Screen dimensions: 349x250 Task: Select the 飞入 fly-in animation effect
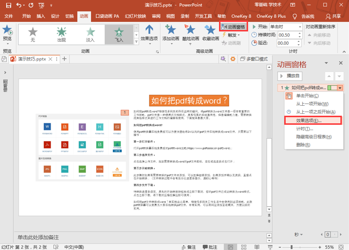119,34
